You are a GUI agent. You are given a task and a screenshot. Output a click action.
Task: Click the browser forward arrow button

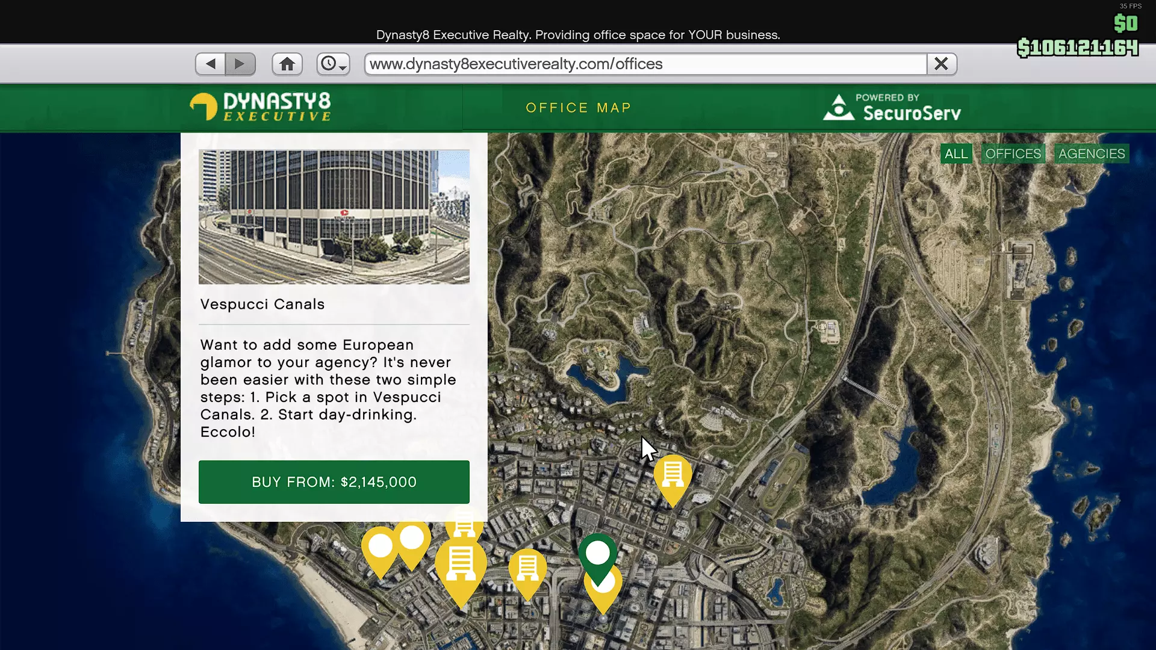coord(240,64)
